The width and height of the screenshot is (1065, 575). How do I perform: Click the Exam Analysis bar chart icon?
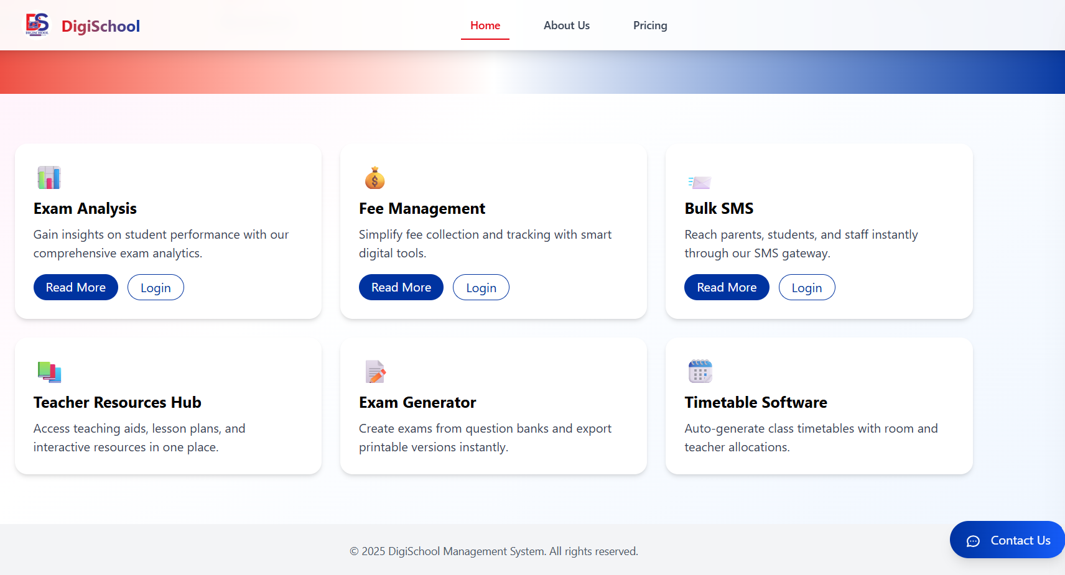click(49, 178)
